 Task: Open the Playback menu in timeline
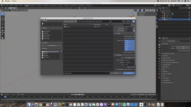7,95
